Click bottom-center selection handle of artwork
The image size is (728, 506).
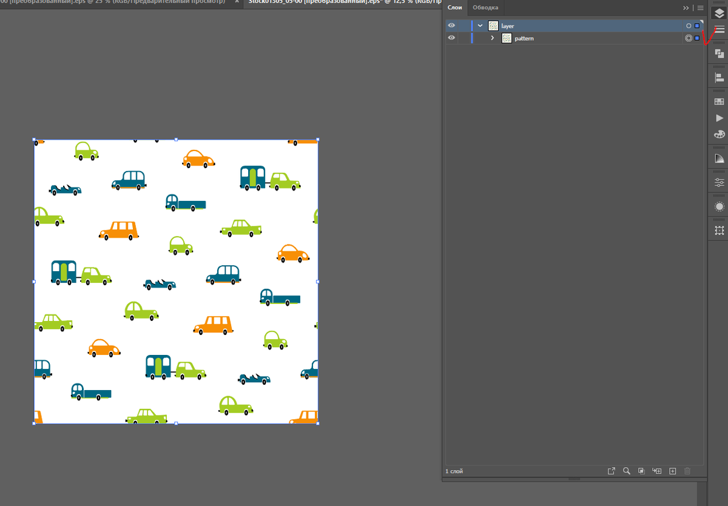click(x=176, y=423)
